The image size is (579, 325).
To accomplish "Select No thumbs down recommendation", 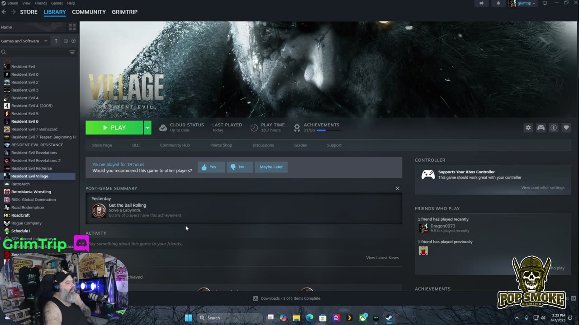I will pyautogui.click(x=240, y=167).
